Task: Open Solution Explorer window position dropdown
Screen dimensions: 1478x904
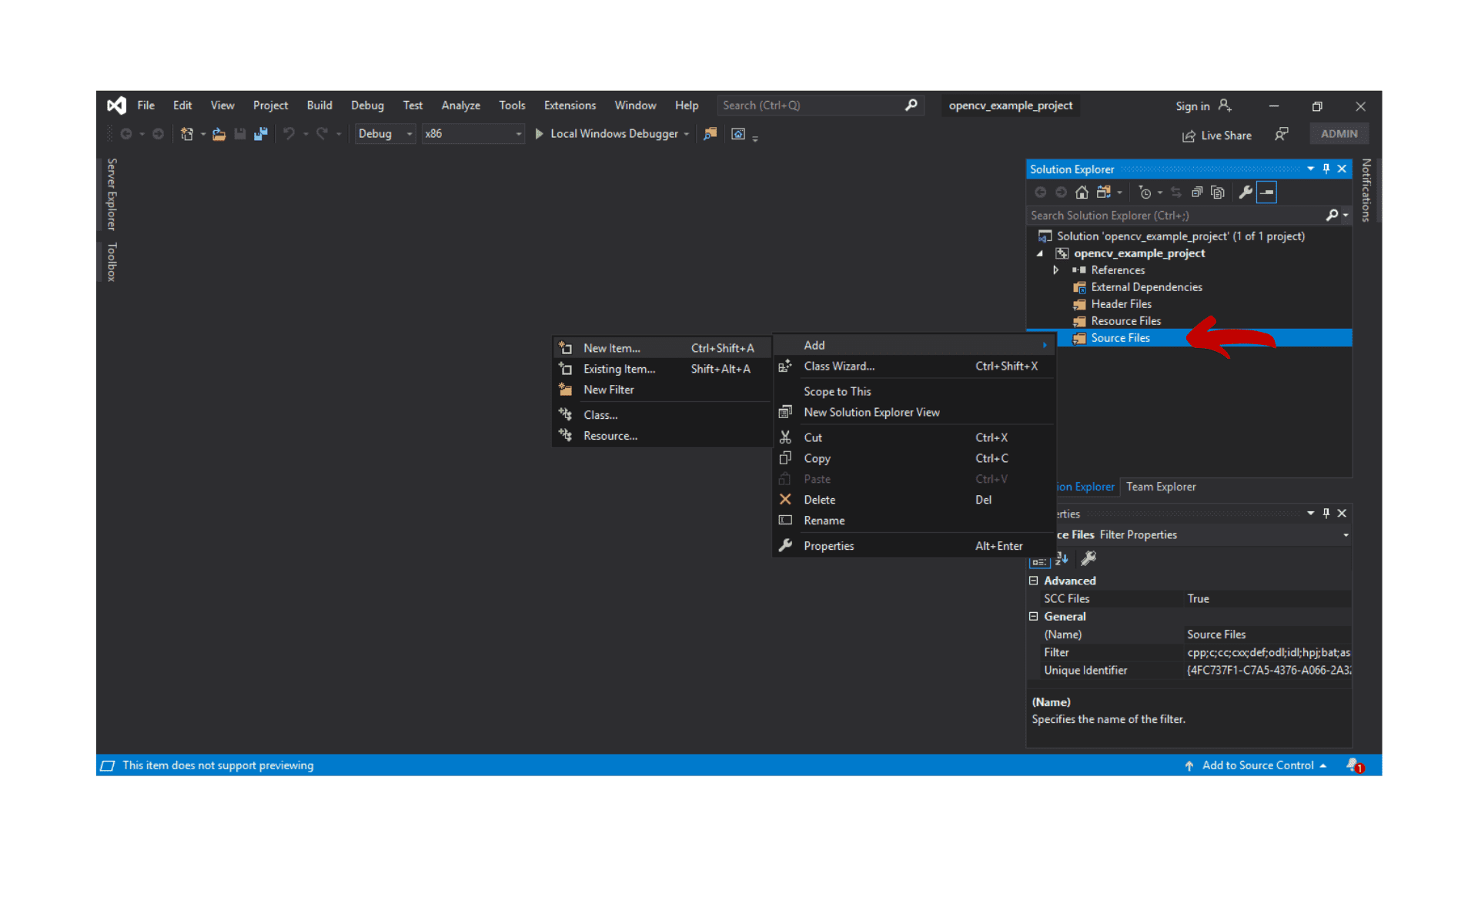Action: pos(1310,169)
